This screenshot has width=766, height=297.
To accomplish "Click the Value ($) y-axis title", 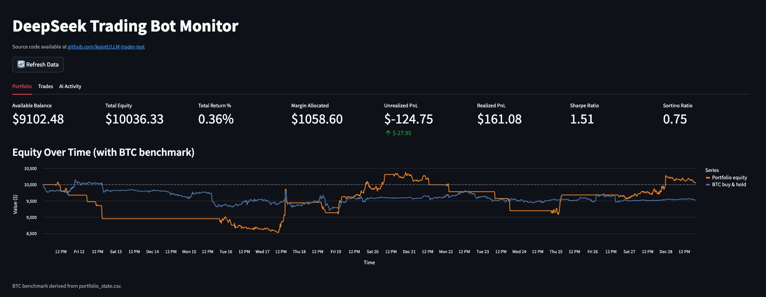I will [15, 204].
